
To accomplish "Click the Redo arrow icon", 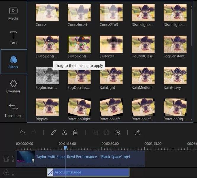I will 33,133.
